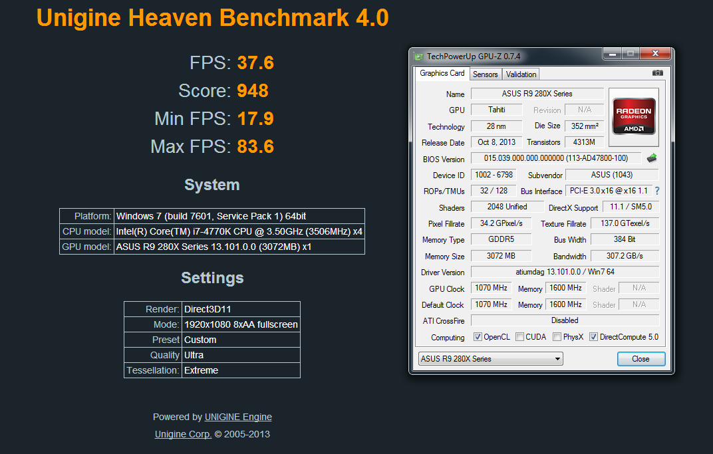Open the UNIGINE Engine link
This screenshot has height=454, width=713.
238,417
